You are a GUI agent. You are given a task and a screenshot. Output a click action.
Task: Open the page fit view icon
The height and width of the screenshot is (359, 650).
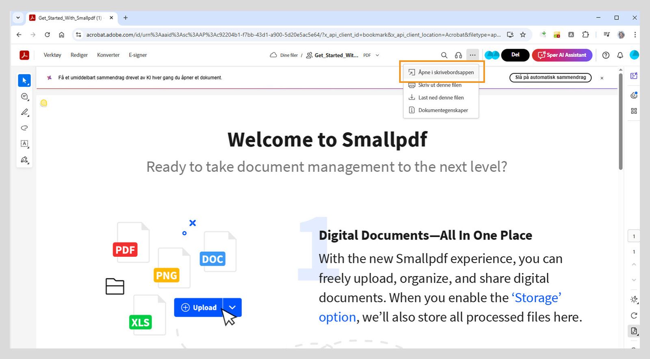pos(634,331)
